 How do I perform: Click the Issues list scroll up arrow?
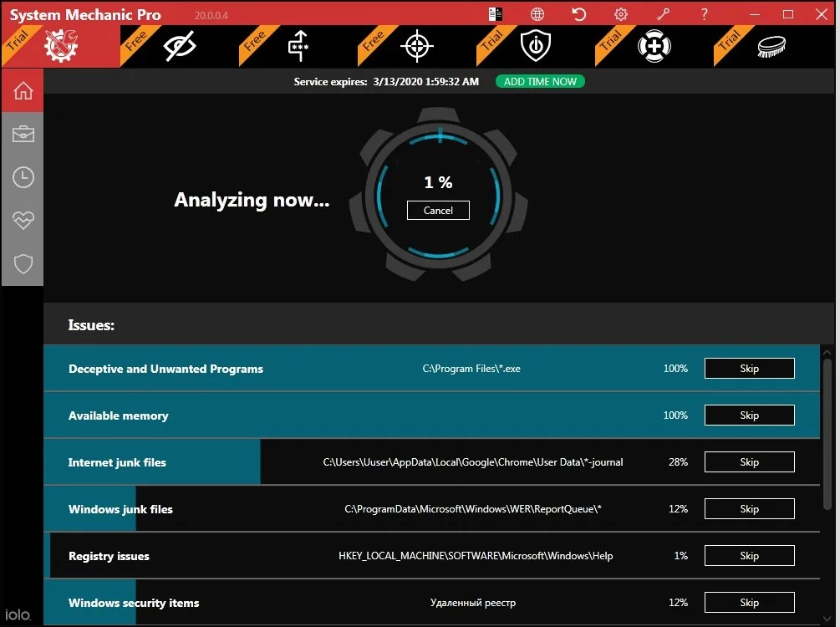coord(827,352)
